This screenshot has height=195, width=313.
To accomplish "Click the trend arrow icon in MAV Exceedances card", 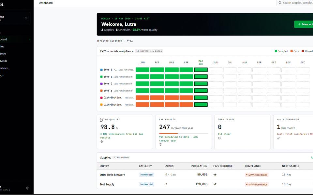I will (x=278, y=138).
